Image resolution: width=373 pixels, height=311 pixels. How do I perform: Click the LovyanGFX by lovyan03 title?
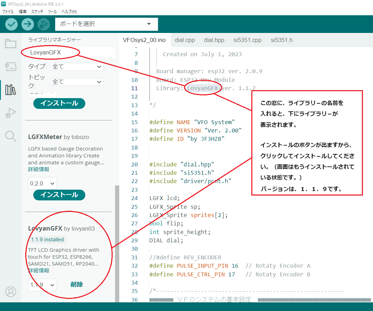61,228
